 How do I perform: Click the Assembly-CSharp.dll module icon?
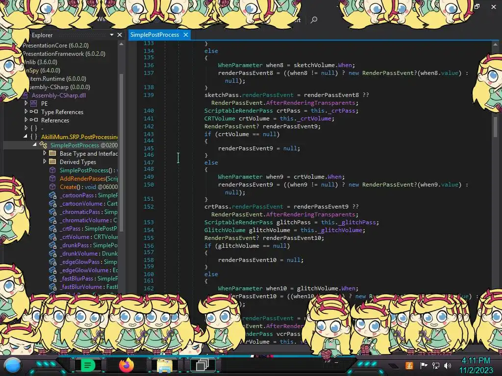[25, 95]
